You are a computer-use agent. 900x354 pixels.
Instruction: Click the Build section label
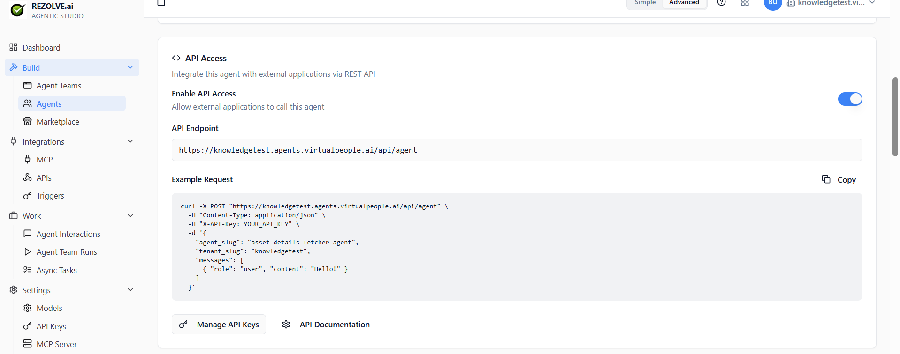31,68
